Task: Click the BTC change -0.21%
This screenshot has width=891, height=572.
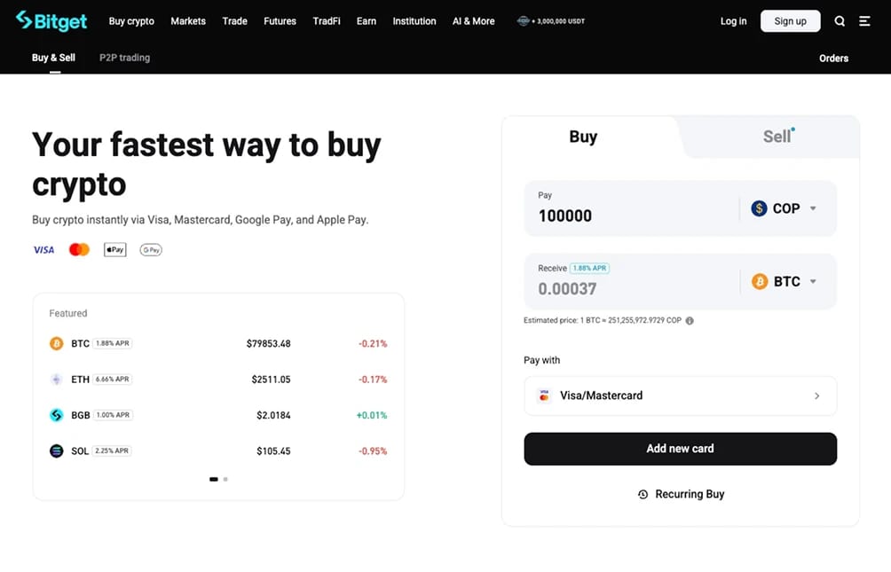Action: pos(373,344)
